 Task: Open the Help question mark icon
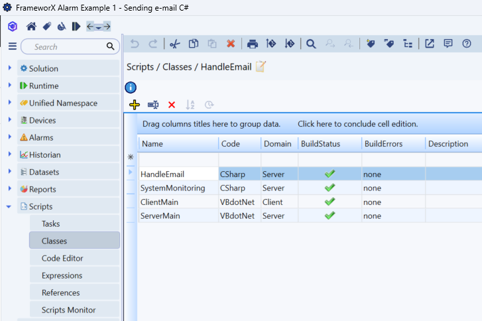click(x=467, y=44)
